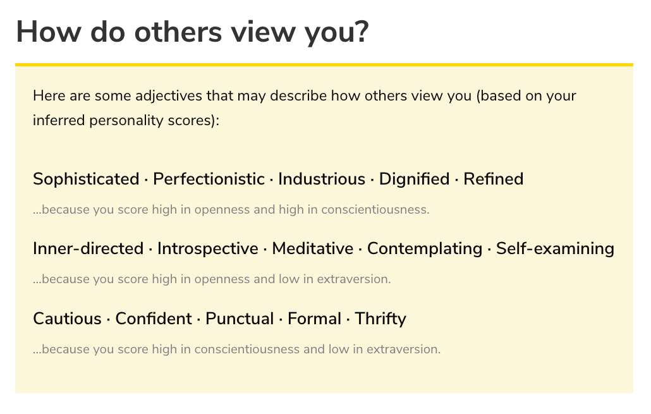This screenshot has height=414, width=651.
Task: Click the word 'Sophisticated'
Action: (x=86, y=179)
